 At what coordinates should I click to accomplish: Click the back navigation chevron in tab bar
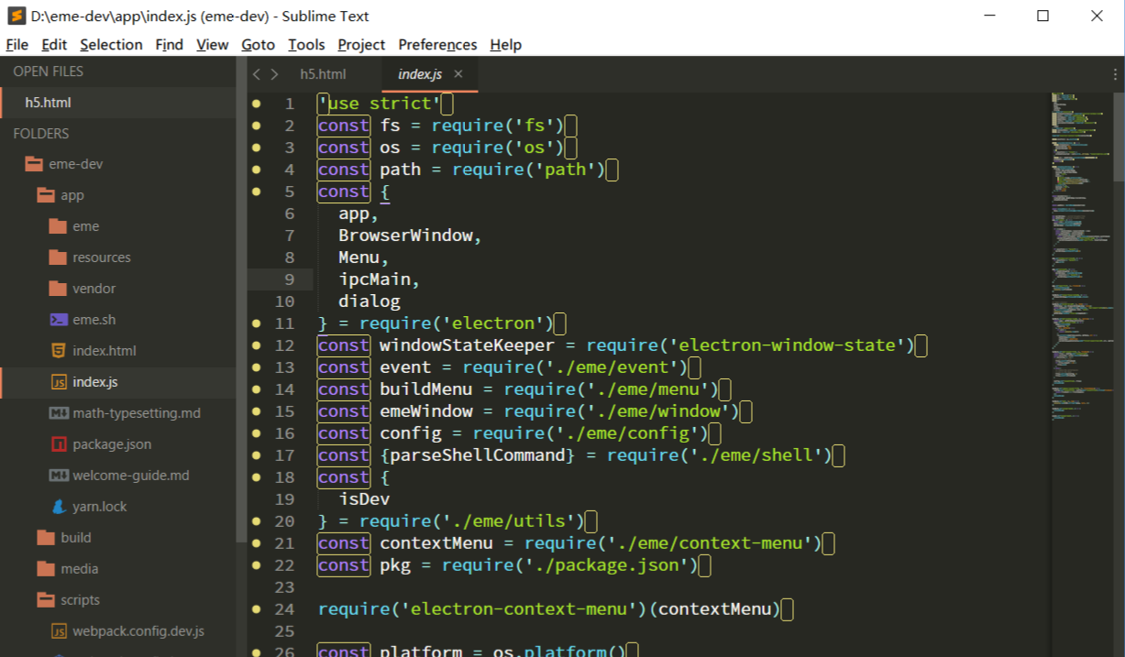[x=257, y=73]
